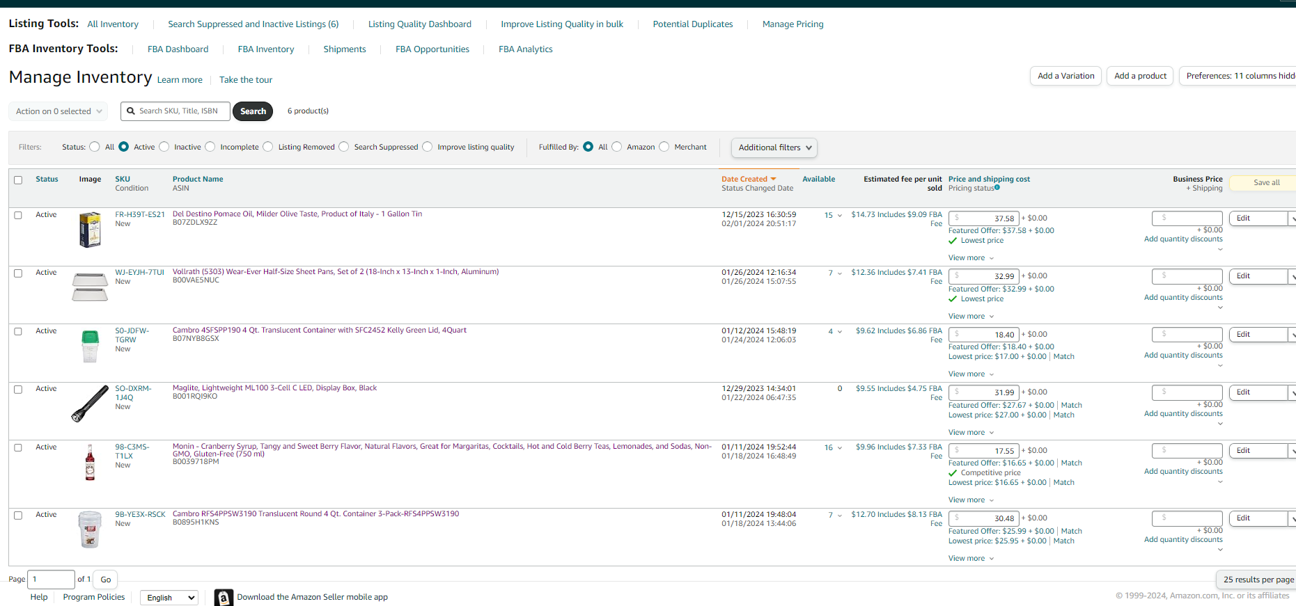The height and width of the screenshot is (606, 1296).
Task: Expand View more for the Cambro 3-Pack row
Action: 971,559
